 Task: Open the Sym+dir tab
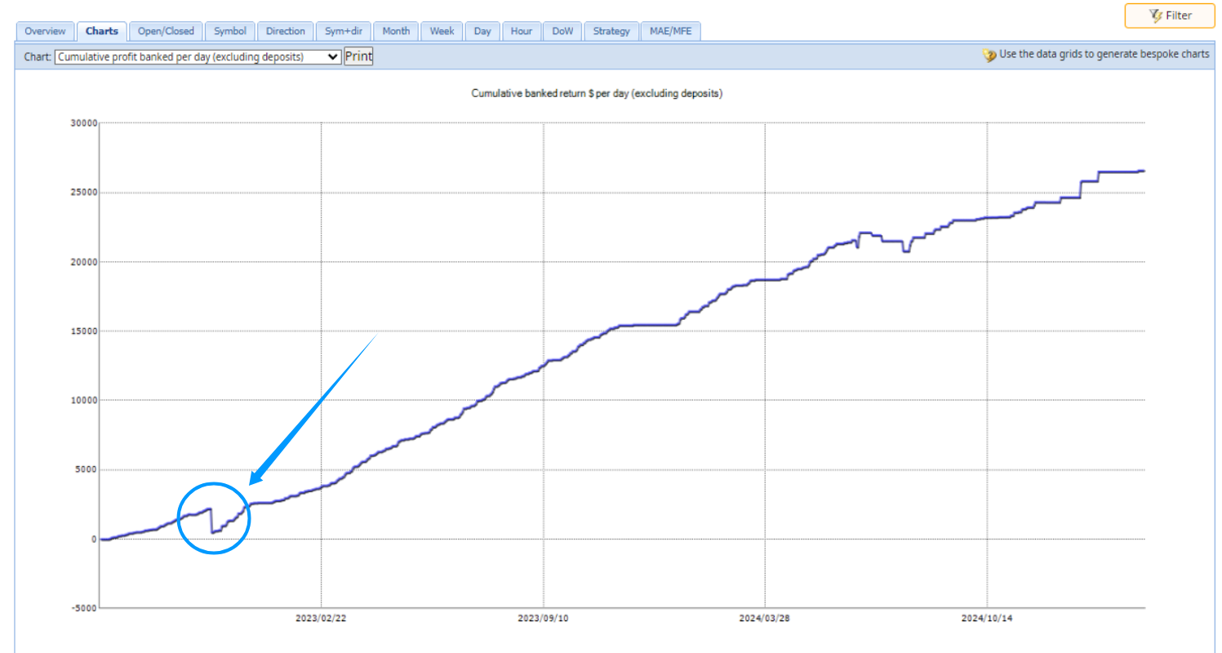coord(343,31)
